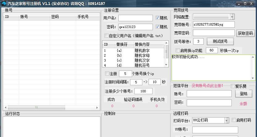
Task: Click the app icon in the title bar
Action: (3, 3)
